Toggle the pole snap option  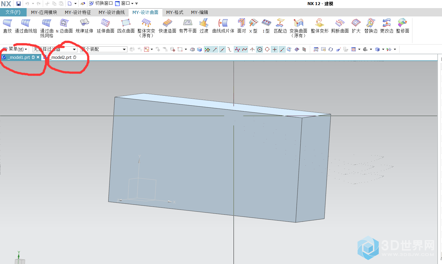(x=237, y=49)
